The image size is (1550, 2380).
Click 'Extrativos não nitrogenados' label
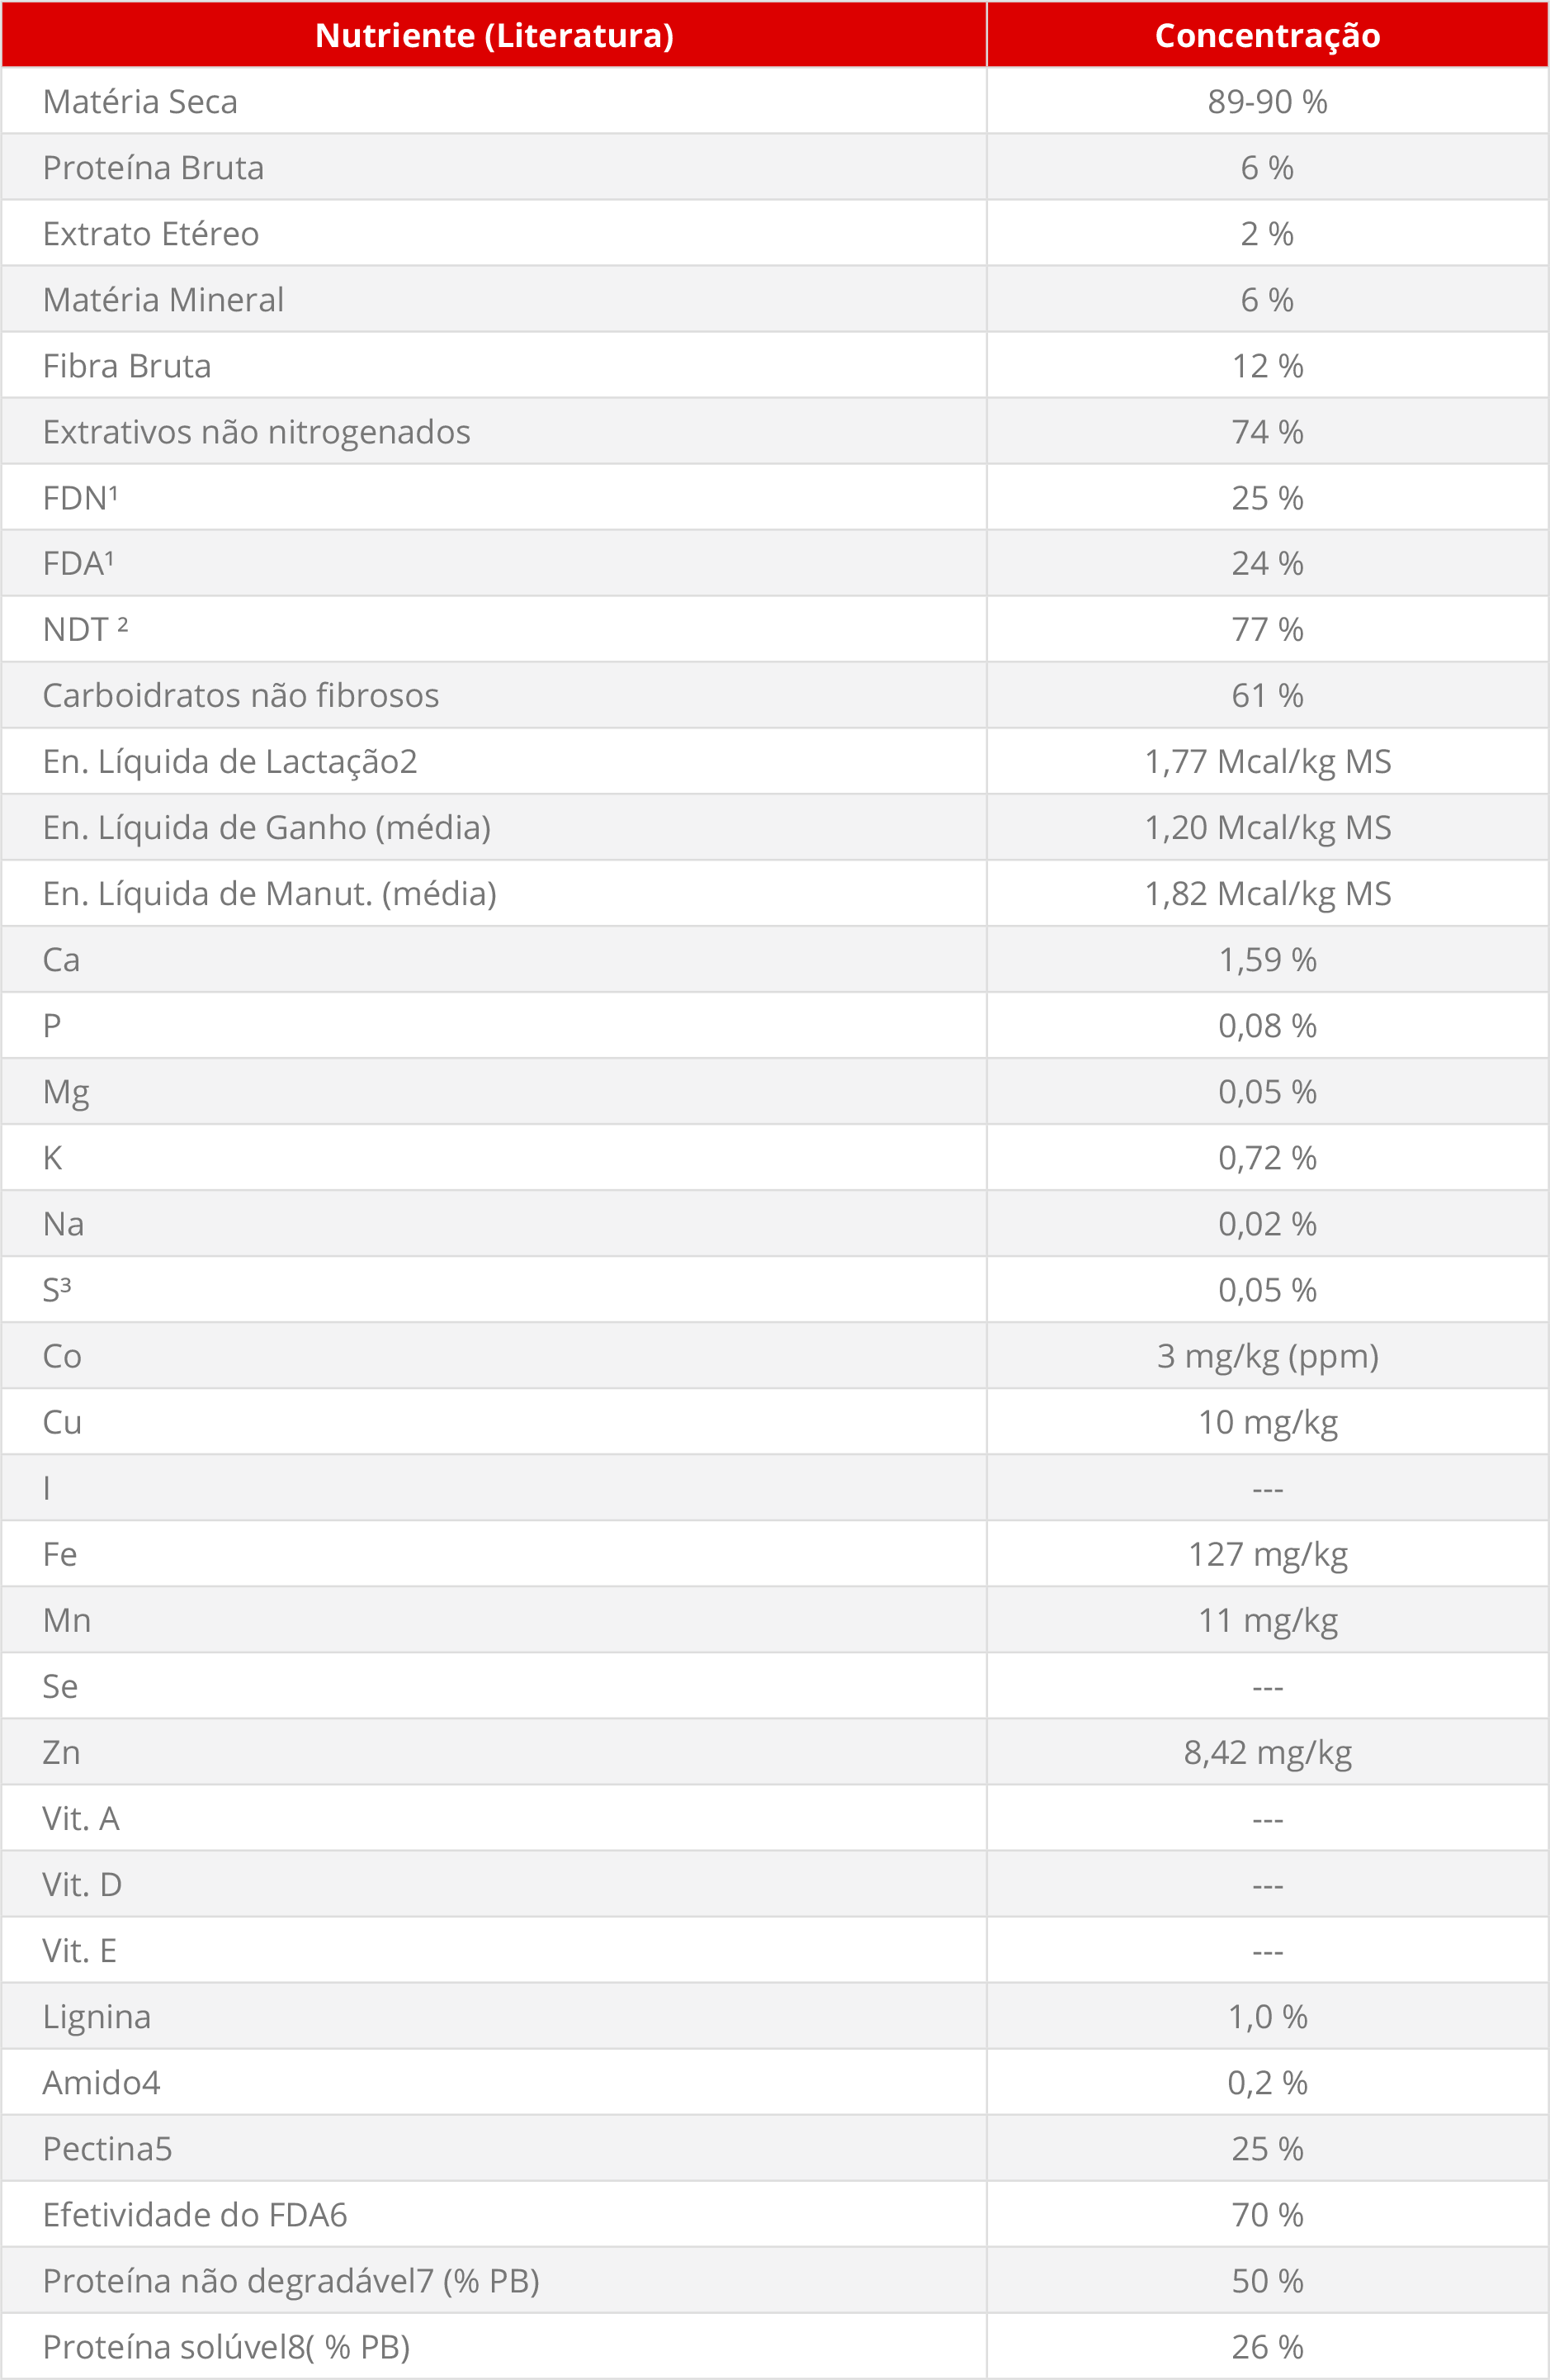coord(256,432)
